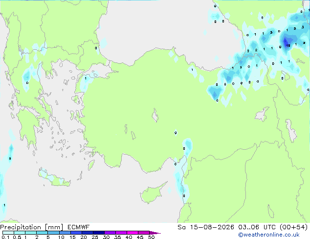Pick the 0.5 mm legend color block
310x239 pixels.
pos(20,233)
